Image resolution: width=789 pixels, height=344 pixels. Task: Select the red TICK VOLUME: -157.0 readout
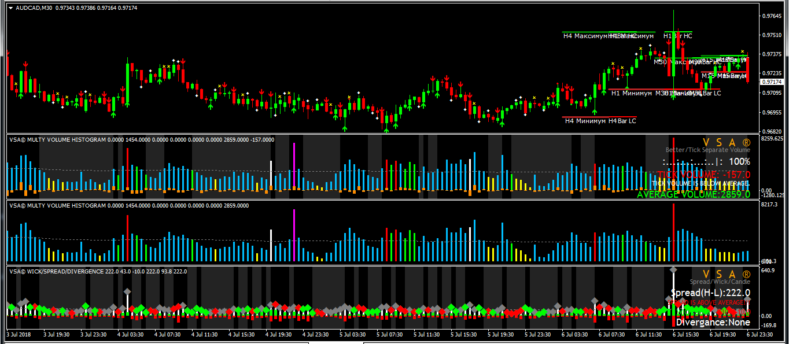(x=704, y=175)
